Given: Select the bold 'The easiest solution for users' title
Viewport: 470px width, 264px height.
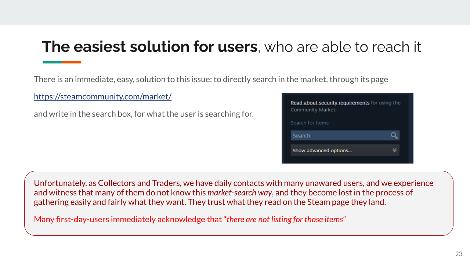Looking at the screenshot, I should pos(149,47).
